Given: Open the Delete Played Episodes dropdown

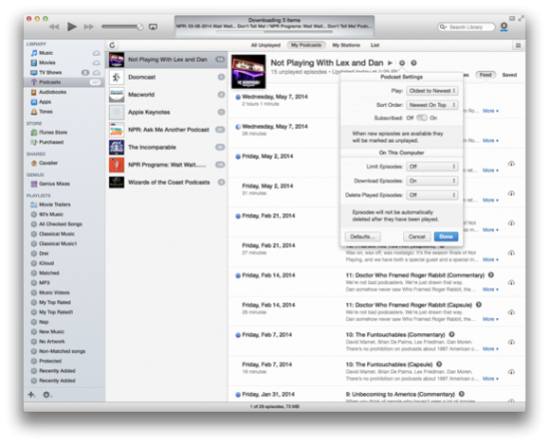Looking at the screenshot, I should coord(432,196).
